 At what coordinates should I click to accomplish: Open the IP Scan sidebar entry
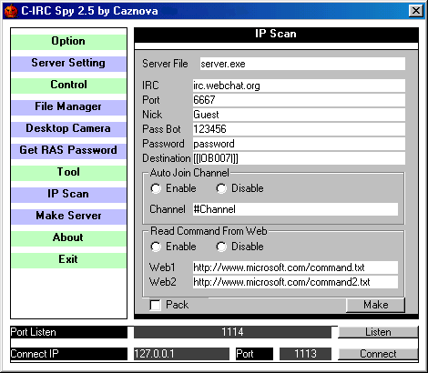tap(68, 195)
